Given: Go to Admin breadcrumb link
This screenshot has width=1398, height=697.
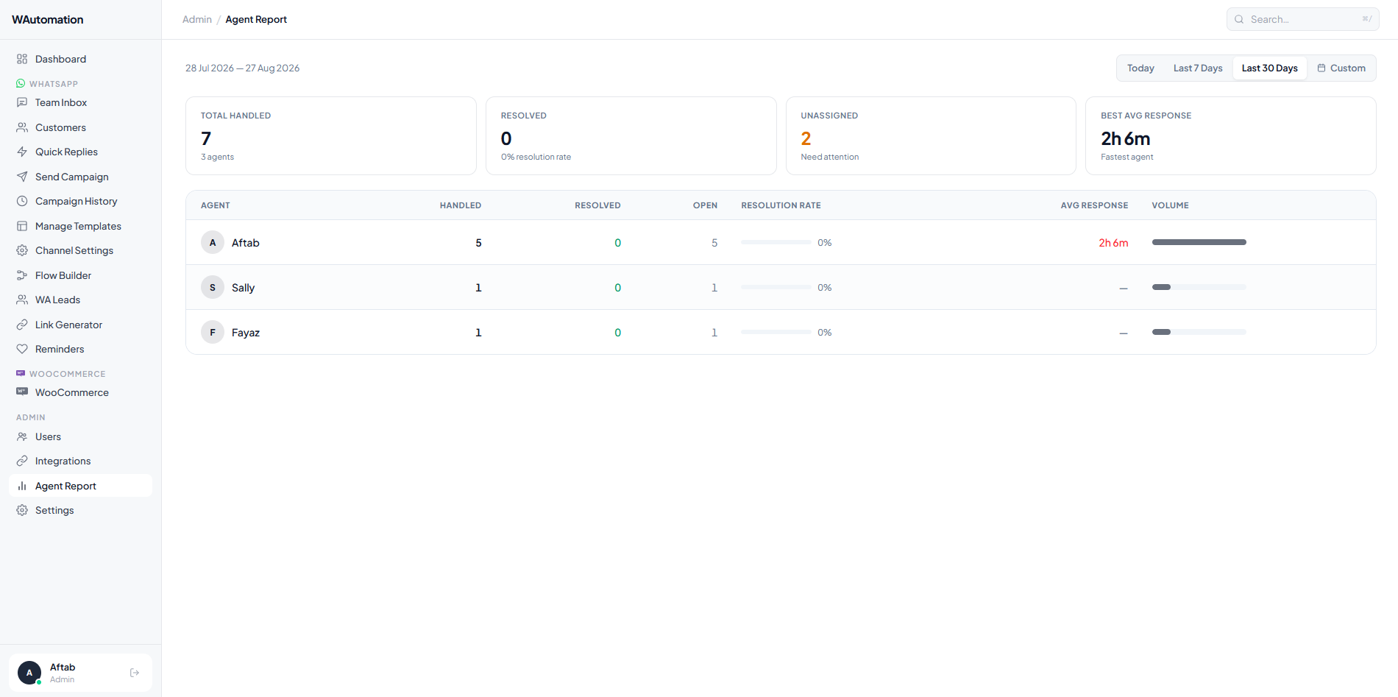Looking at the screenshot, I should 197,19.
